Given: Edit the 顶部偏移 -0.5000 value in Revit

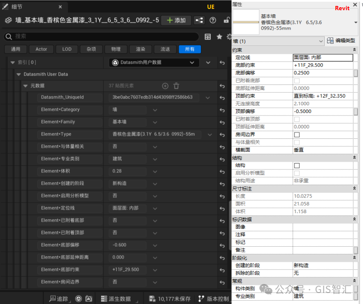Looking at the screenshot, I should pyautogui.click(x=323, y=111).
